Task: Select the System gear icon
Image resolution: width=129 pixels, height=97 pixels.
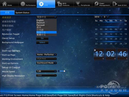Action: tap(41, 4)
